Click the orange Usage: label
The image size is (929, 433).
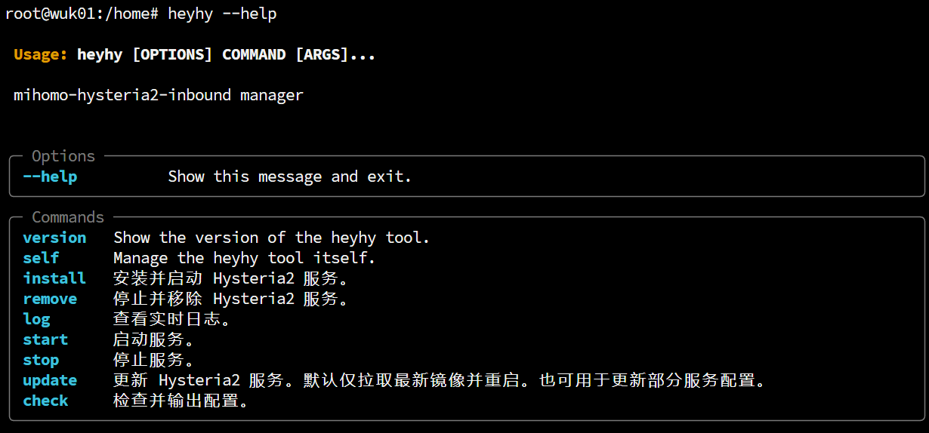coord(41,55)
